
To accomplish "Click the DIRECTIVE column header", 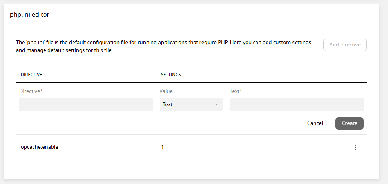I will click(x=31, y=75).
